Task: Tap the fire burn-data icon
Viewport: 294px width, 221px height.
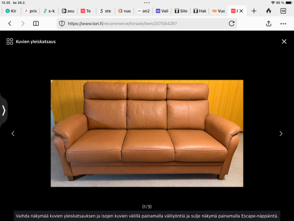Action: pos(269,11)
